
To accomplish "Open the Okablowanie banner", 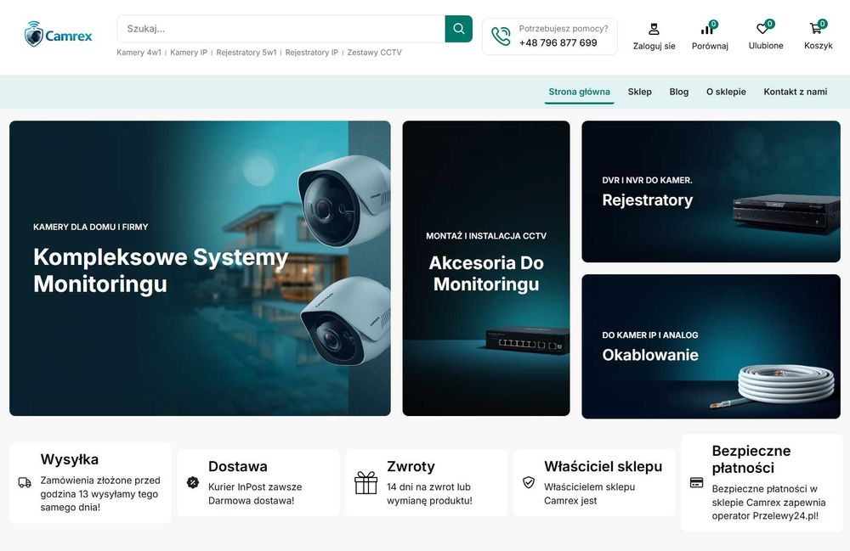I will (711, 346).
